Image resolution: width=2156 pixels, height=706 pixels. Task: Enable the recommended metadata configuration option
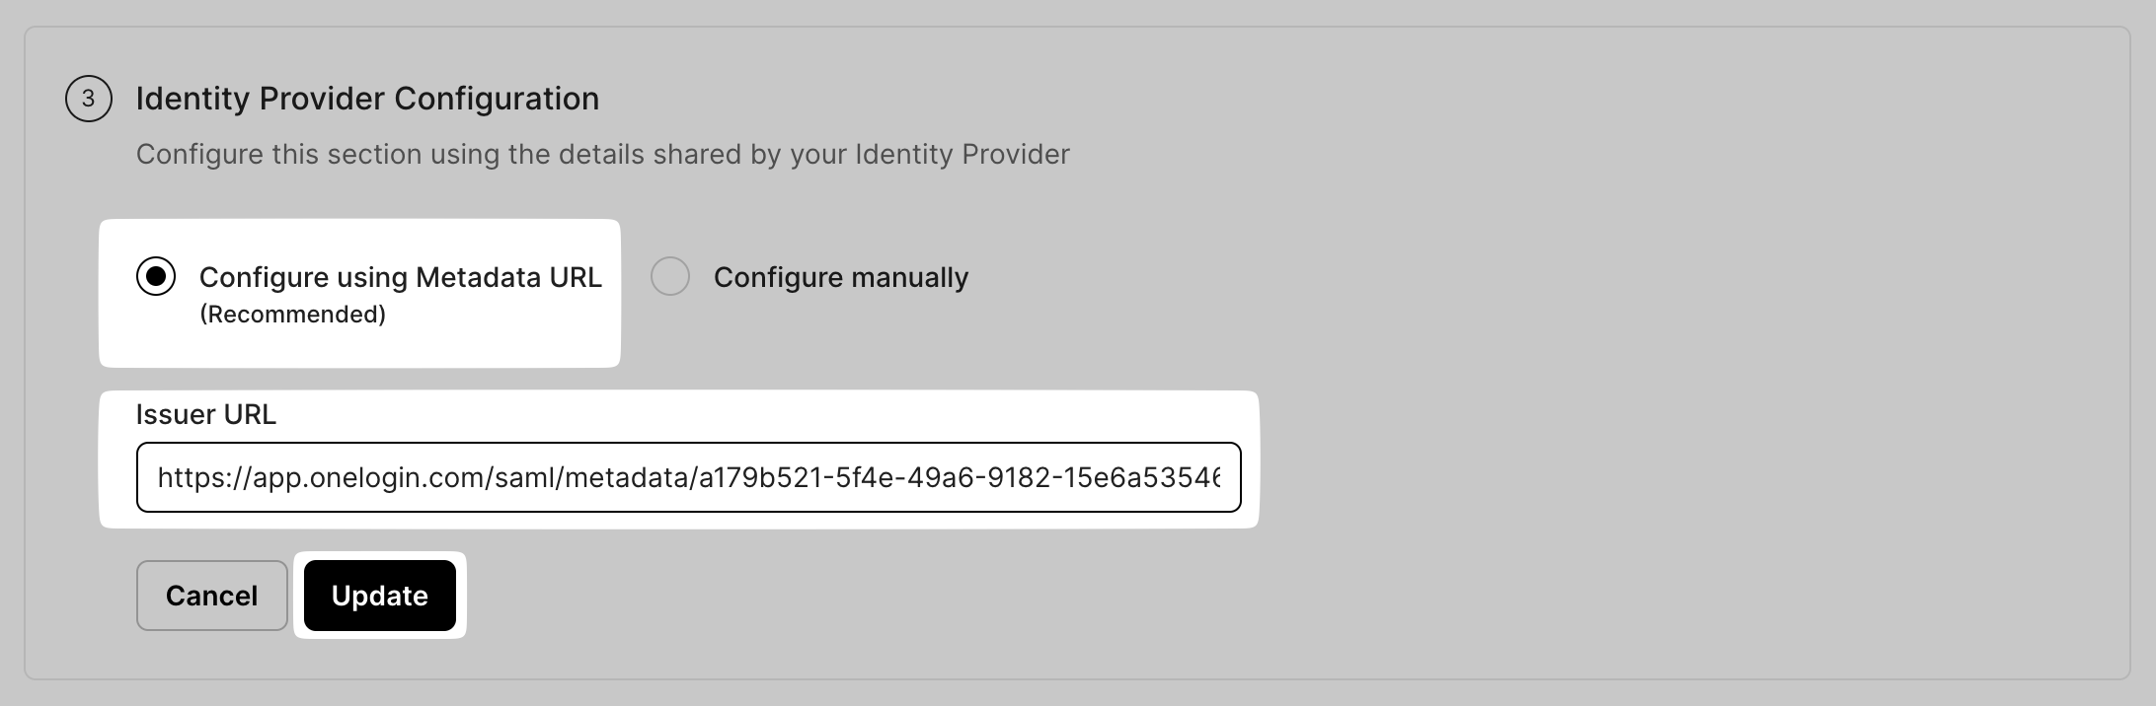[158, 277]
